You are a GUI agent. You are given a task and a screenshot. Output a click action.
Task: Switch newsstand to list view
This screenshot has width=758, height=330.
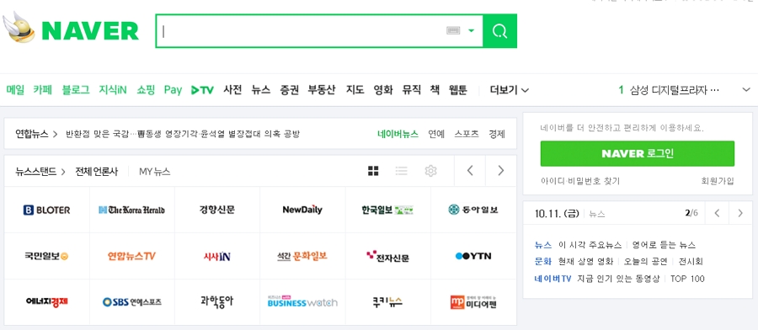[x=401, y=171]
